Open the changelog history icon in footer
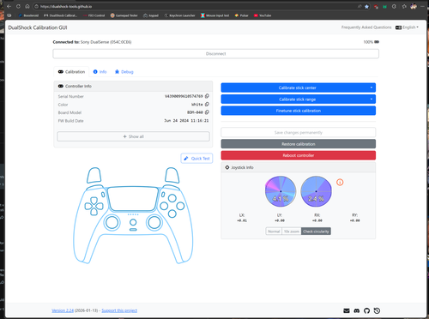 tap(377, 310)
